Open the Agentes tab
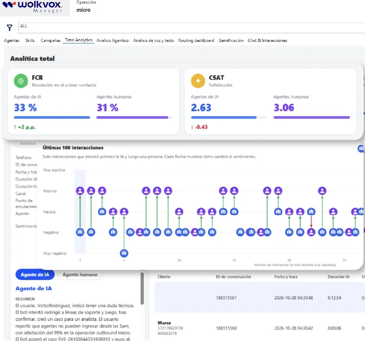This screenshot has height=344, width=365. 12,40
